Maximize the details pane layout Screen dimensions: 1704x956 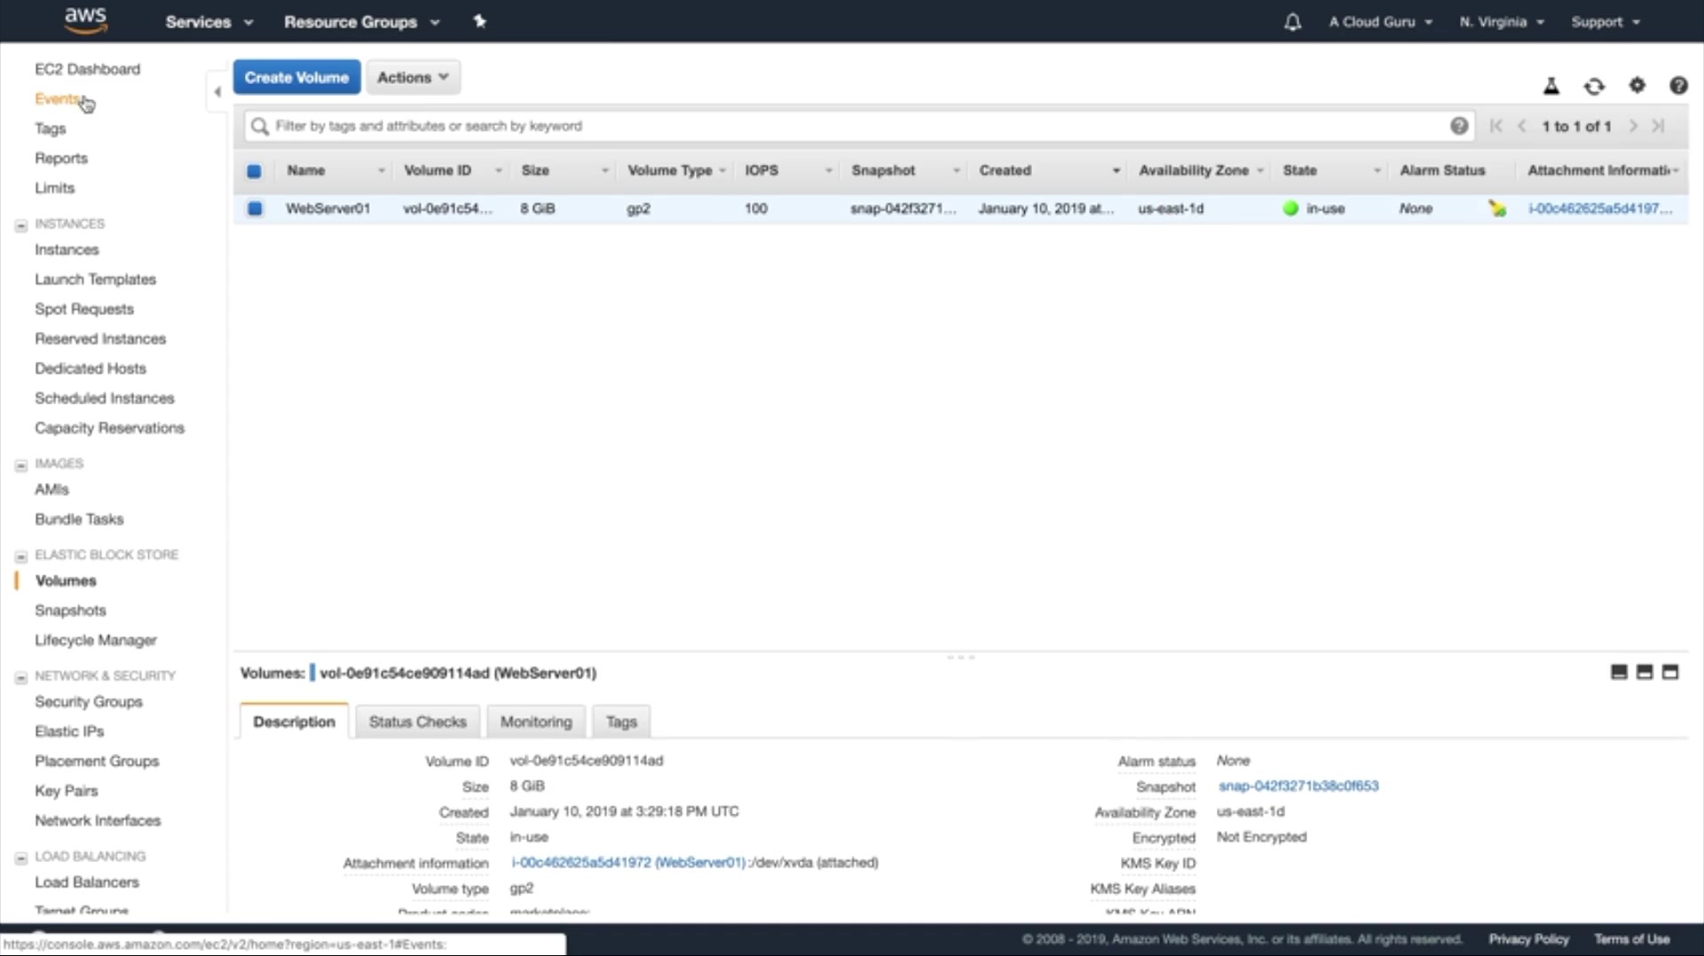coord(1670,672)
